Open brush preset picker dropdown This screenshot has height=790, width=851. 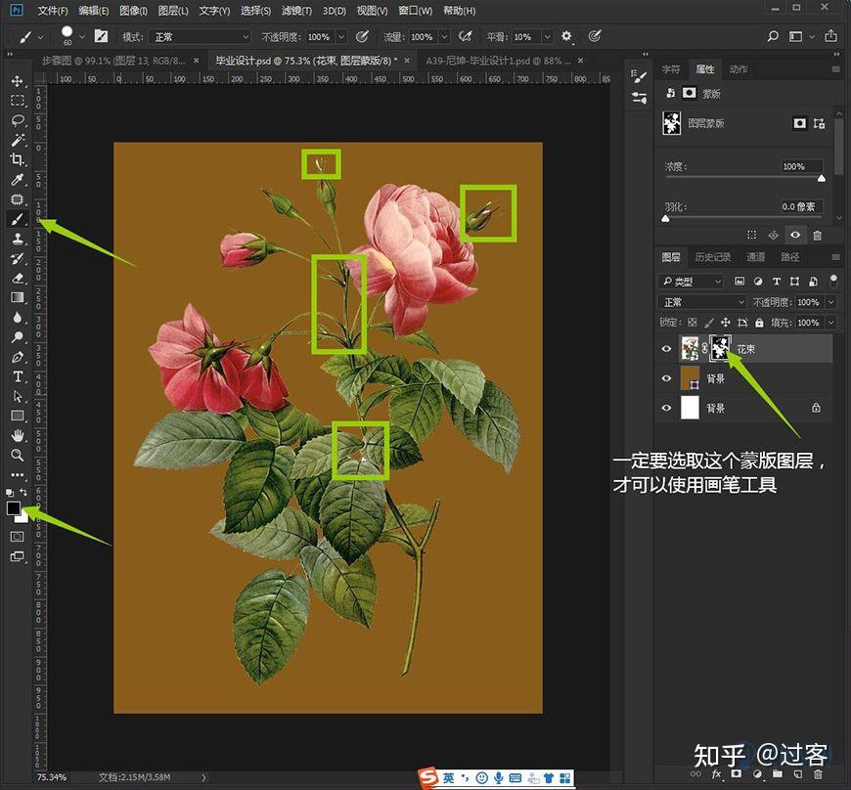click(82, 37)
